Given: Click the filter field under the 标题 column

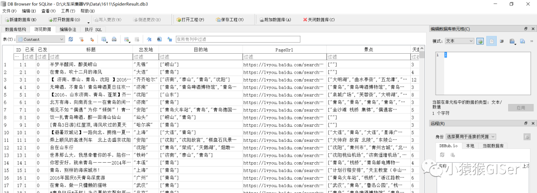Looking at the screenshot, I should coord(91,57).
